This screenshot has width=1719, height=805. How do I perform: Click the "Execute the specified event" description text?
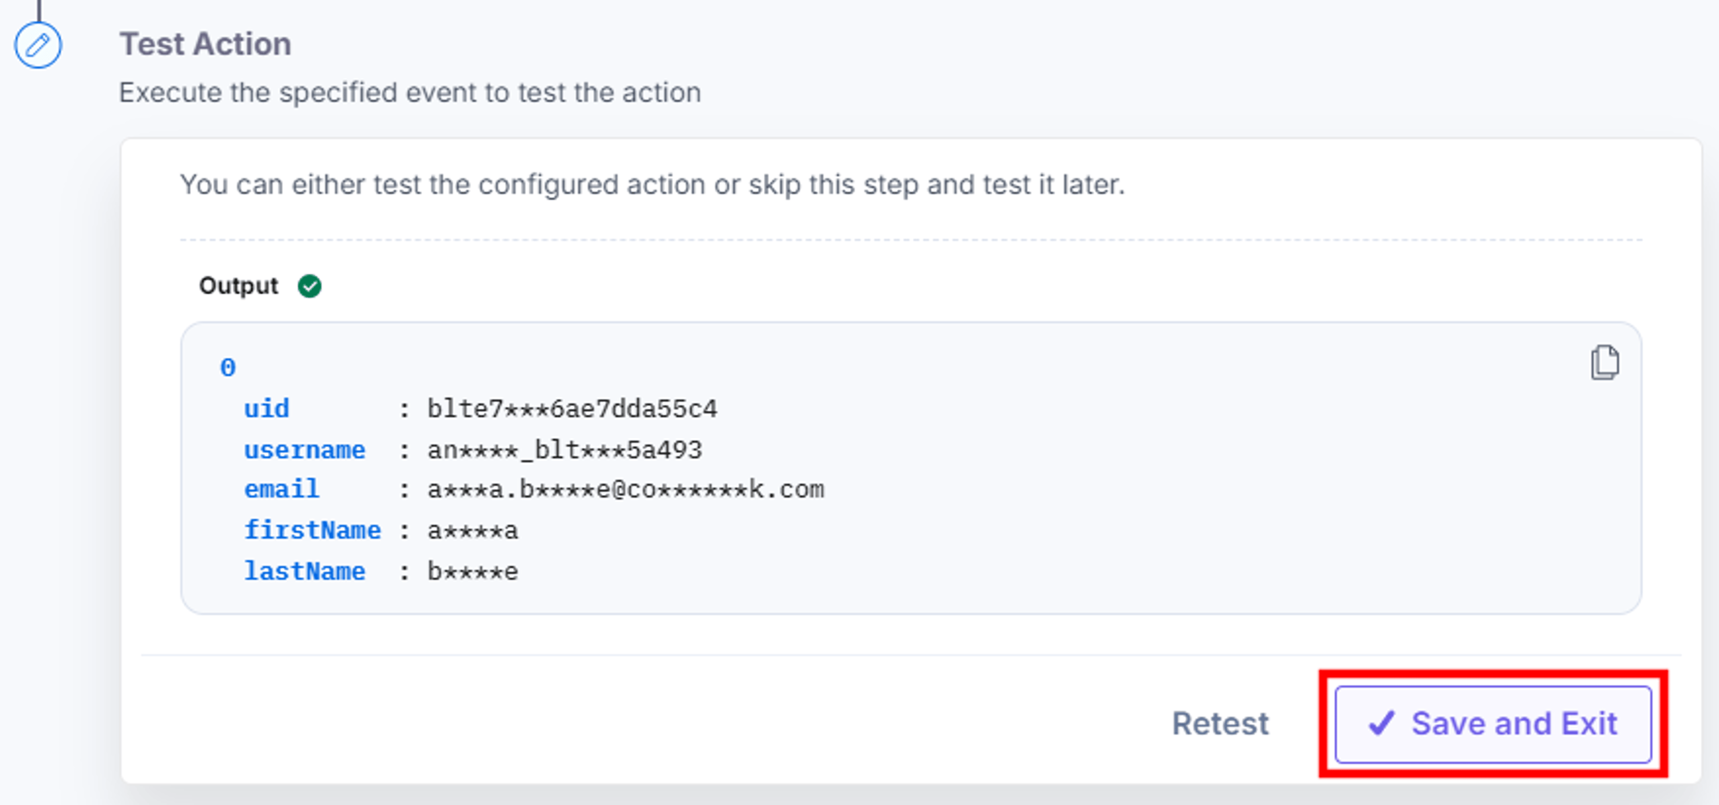coord(410,93)
